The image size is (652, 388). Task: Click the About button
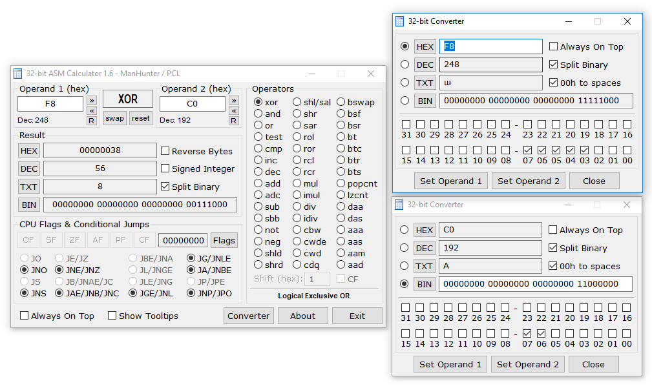coord(302,316)
